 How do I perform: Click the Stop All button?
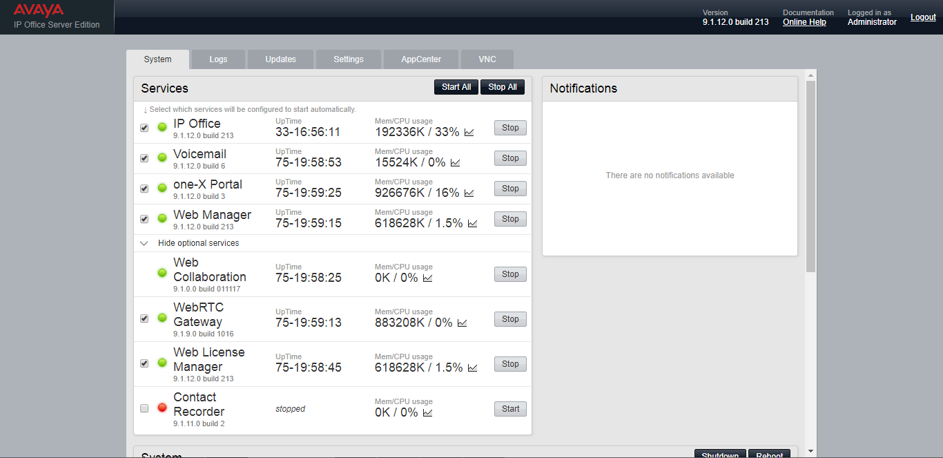click(x=503, y=87)
